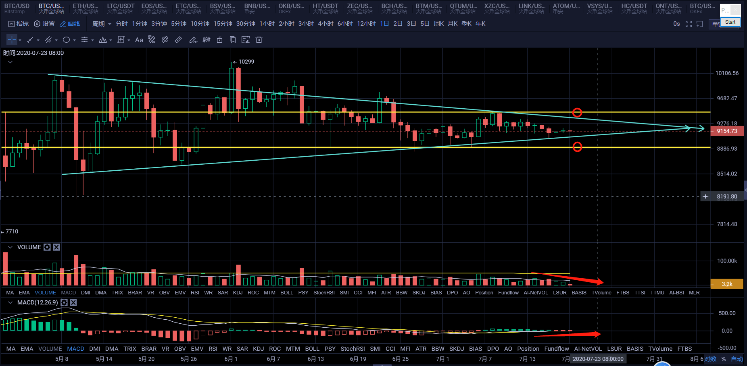The height and width of the screenshot is (366, 747).
Task: Select the Aa text annotation tool
Action: [139, 40]
